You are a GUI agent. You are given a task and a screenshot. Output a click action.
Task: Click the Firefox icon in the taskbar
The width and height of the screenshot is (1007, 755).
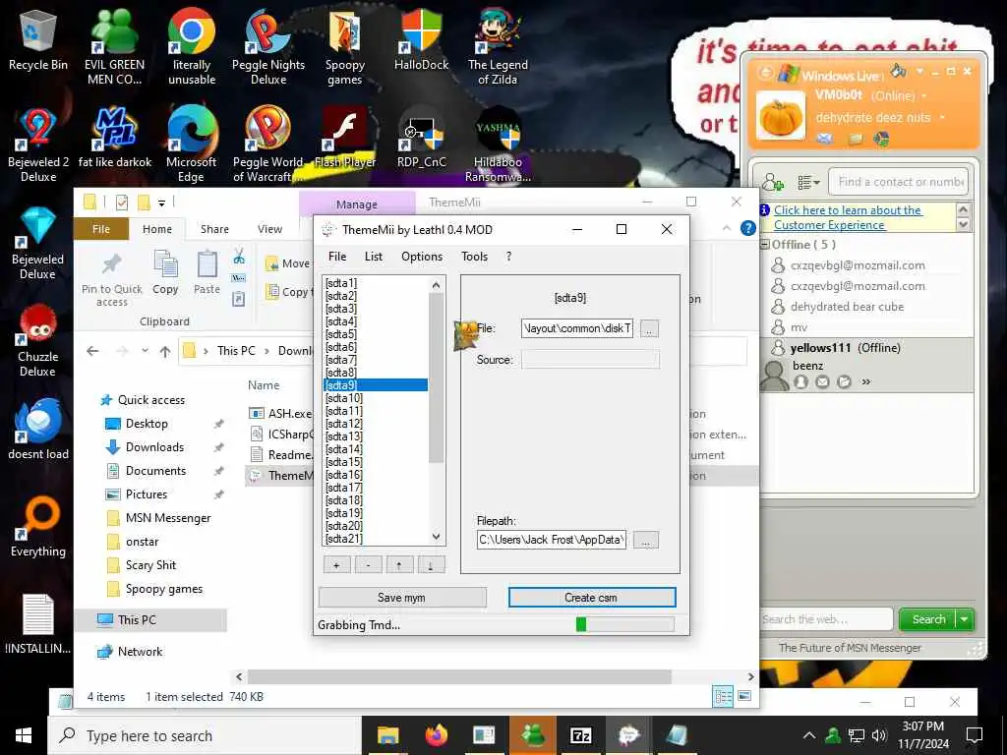pos(437,735)
